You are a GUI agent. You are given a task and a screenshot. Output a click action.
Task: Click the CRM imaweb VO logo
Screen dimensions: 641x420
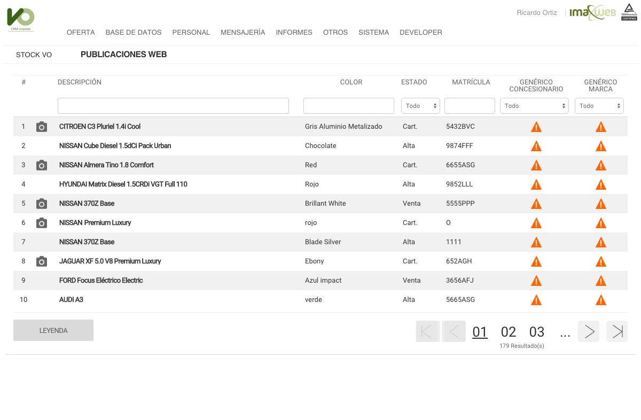coord(21,19)
